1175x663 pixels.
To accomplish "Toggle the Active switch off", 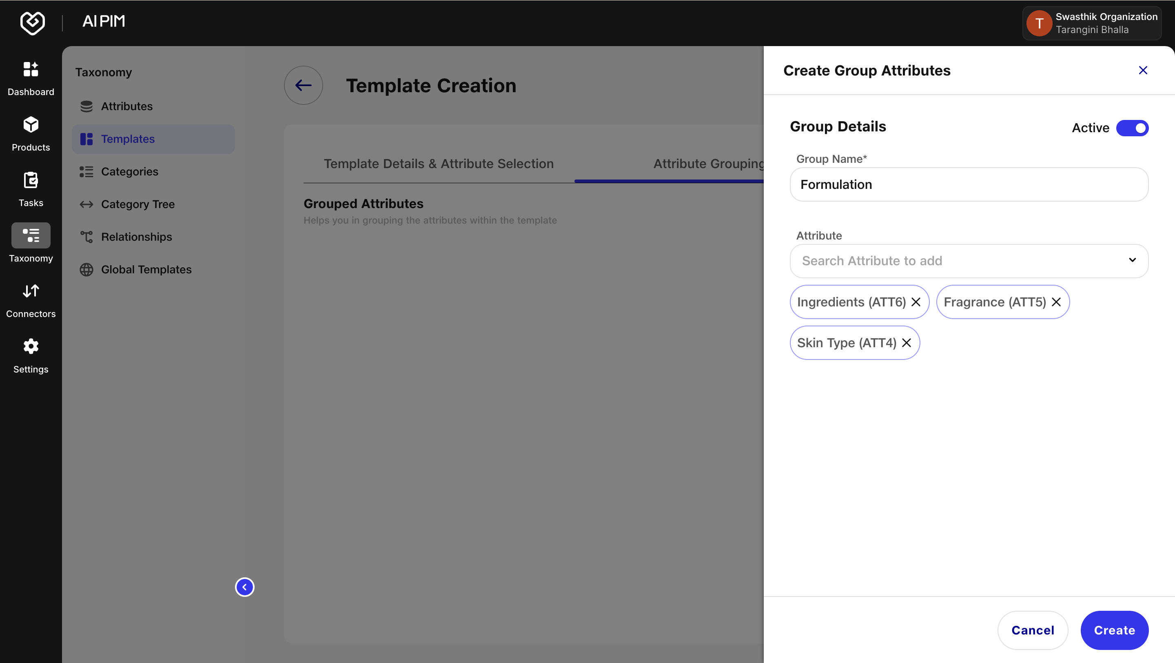I will (x=1132, y=128).
